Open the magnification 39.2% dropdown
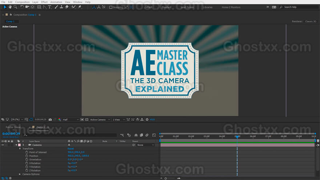Viewport: 320px width, 180px height. tap(17, 120)
